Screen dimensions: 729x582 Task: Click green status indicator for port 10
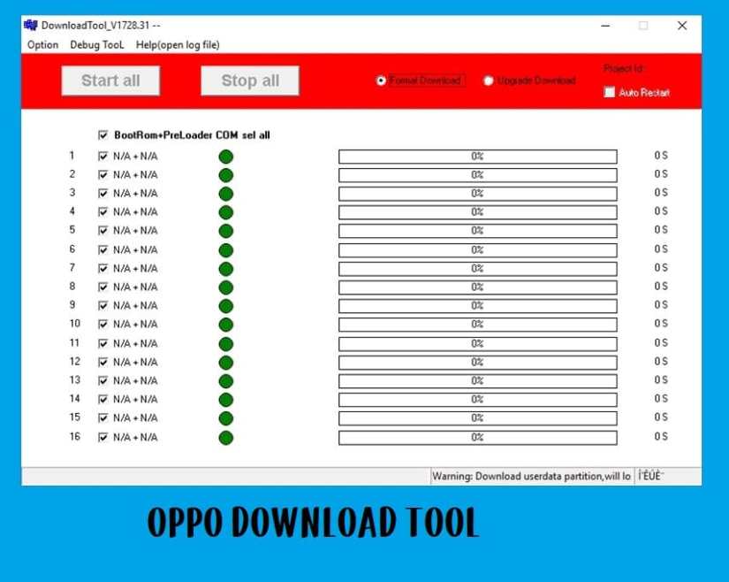click(x=226, y=325)
